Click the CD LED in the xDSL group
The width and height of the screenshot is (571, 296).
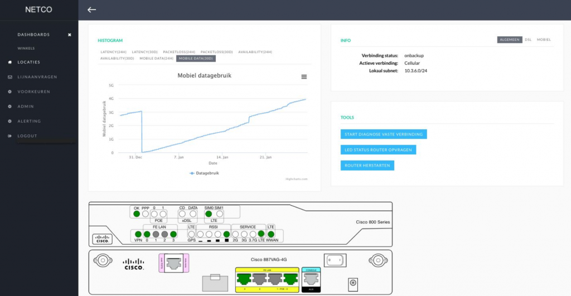click(182, 214)
